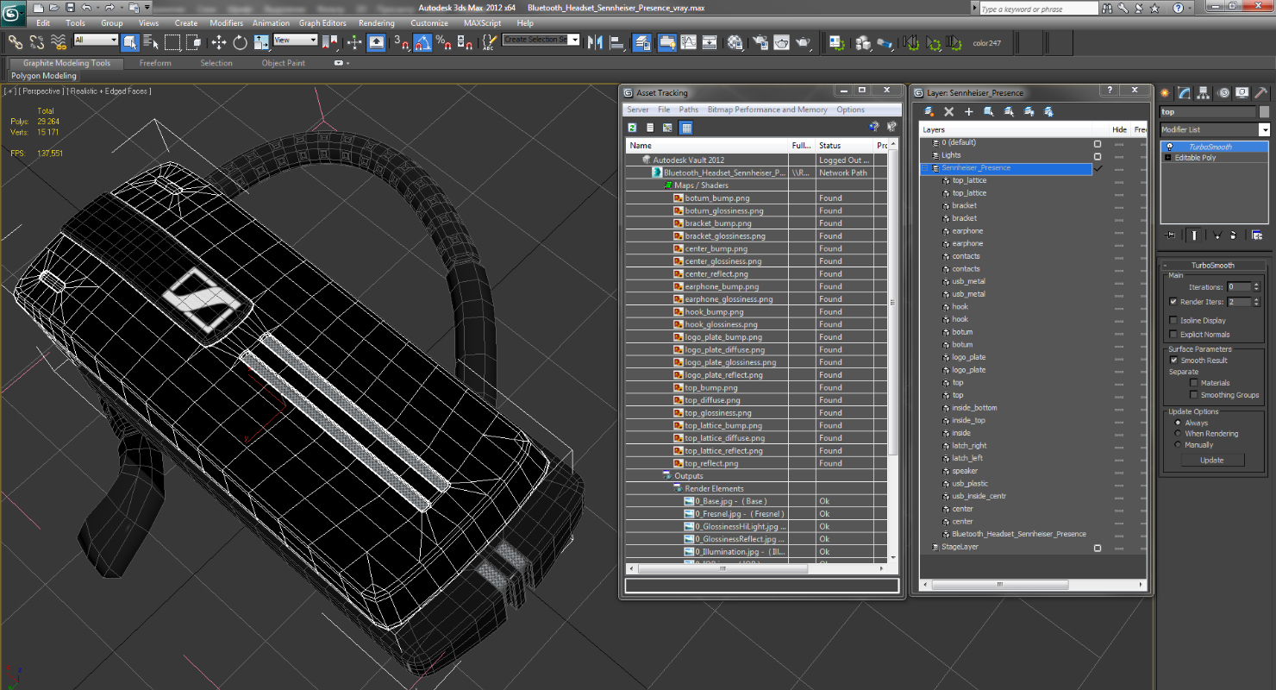
Task: Delete highlighted layer using X icon
Action: click(x=948, y=111)
